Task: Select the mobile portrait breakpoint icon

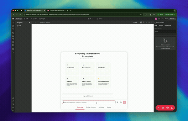Action: pos(149,22)
